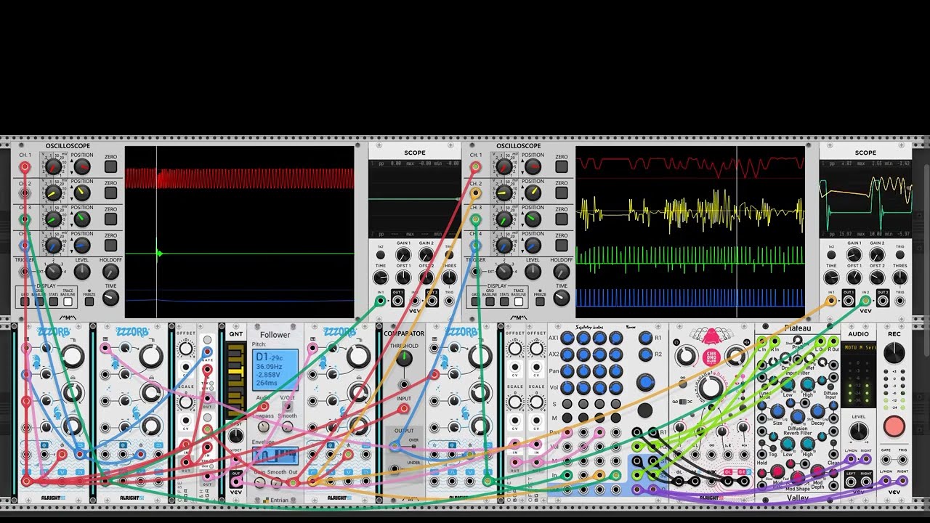Toggle FREEZE on right Oscilloscope
930x523 pixels.
point(540,300)
